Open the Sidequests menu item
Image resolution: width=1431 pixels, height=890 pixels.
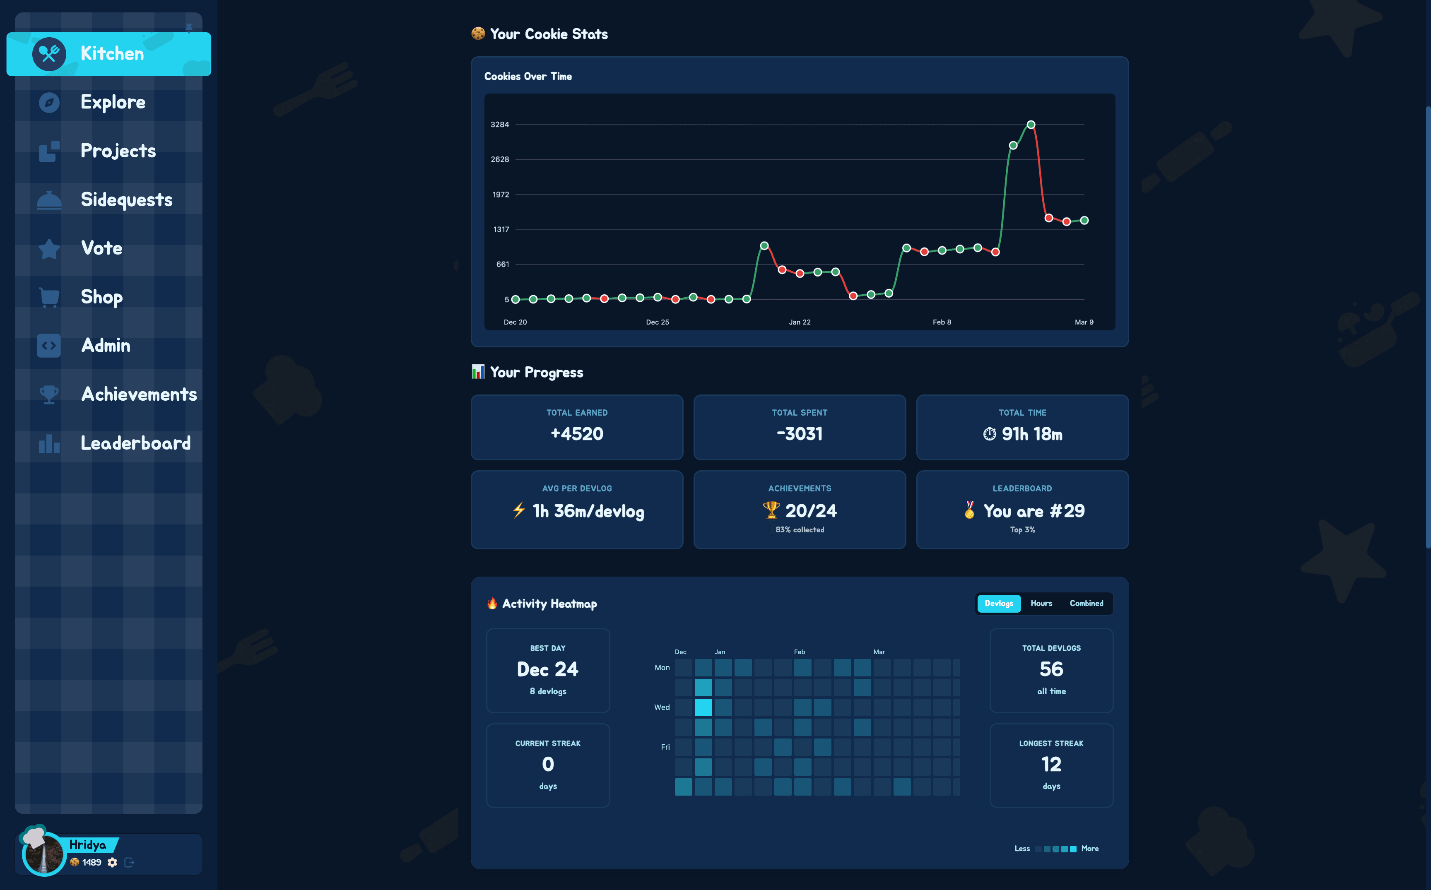pos(126,200)
